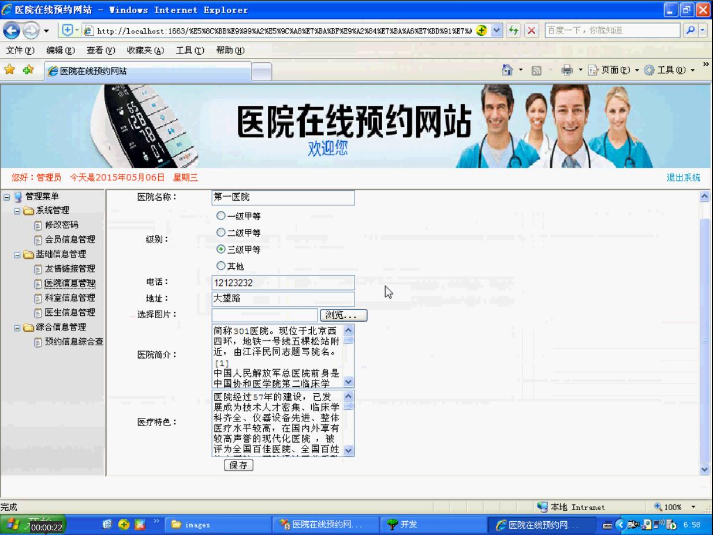Open a new blank tab

(262, 71)
